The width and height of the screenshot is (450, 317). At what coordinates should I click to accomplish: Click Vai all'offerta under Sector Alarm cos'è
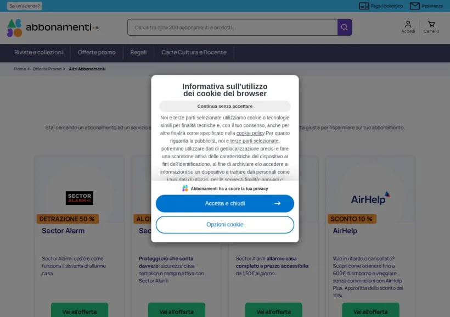80,310
